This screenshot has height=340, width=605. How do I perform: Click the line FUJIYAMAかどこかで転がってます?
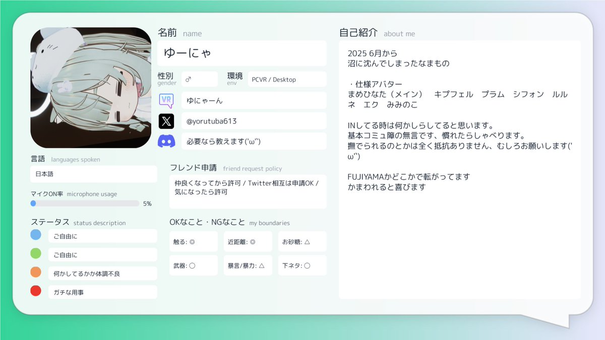pyautogui.click(x=409, y=177)
